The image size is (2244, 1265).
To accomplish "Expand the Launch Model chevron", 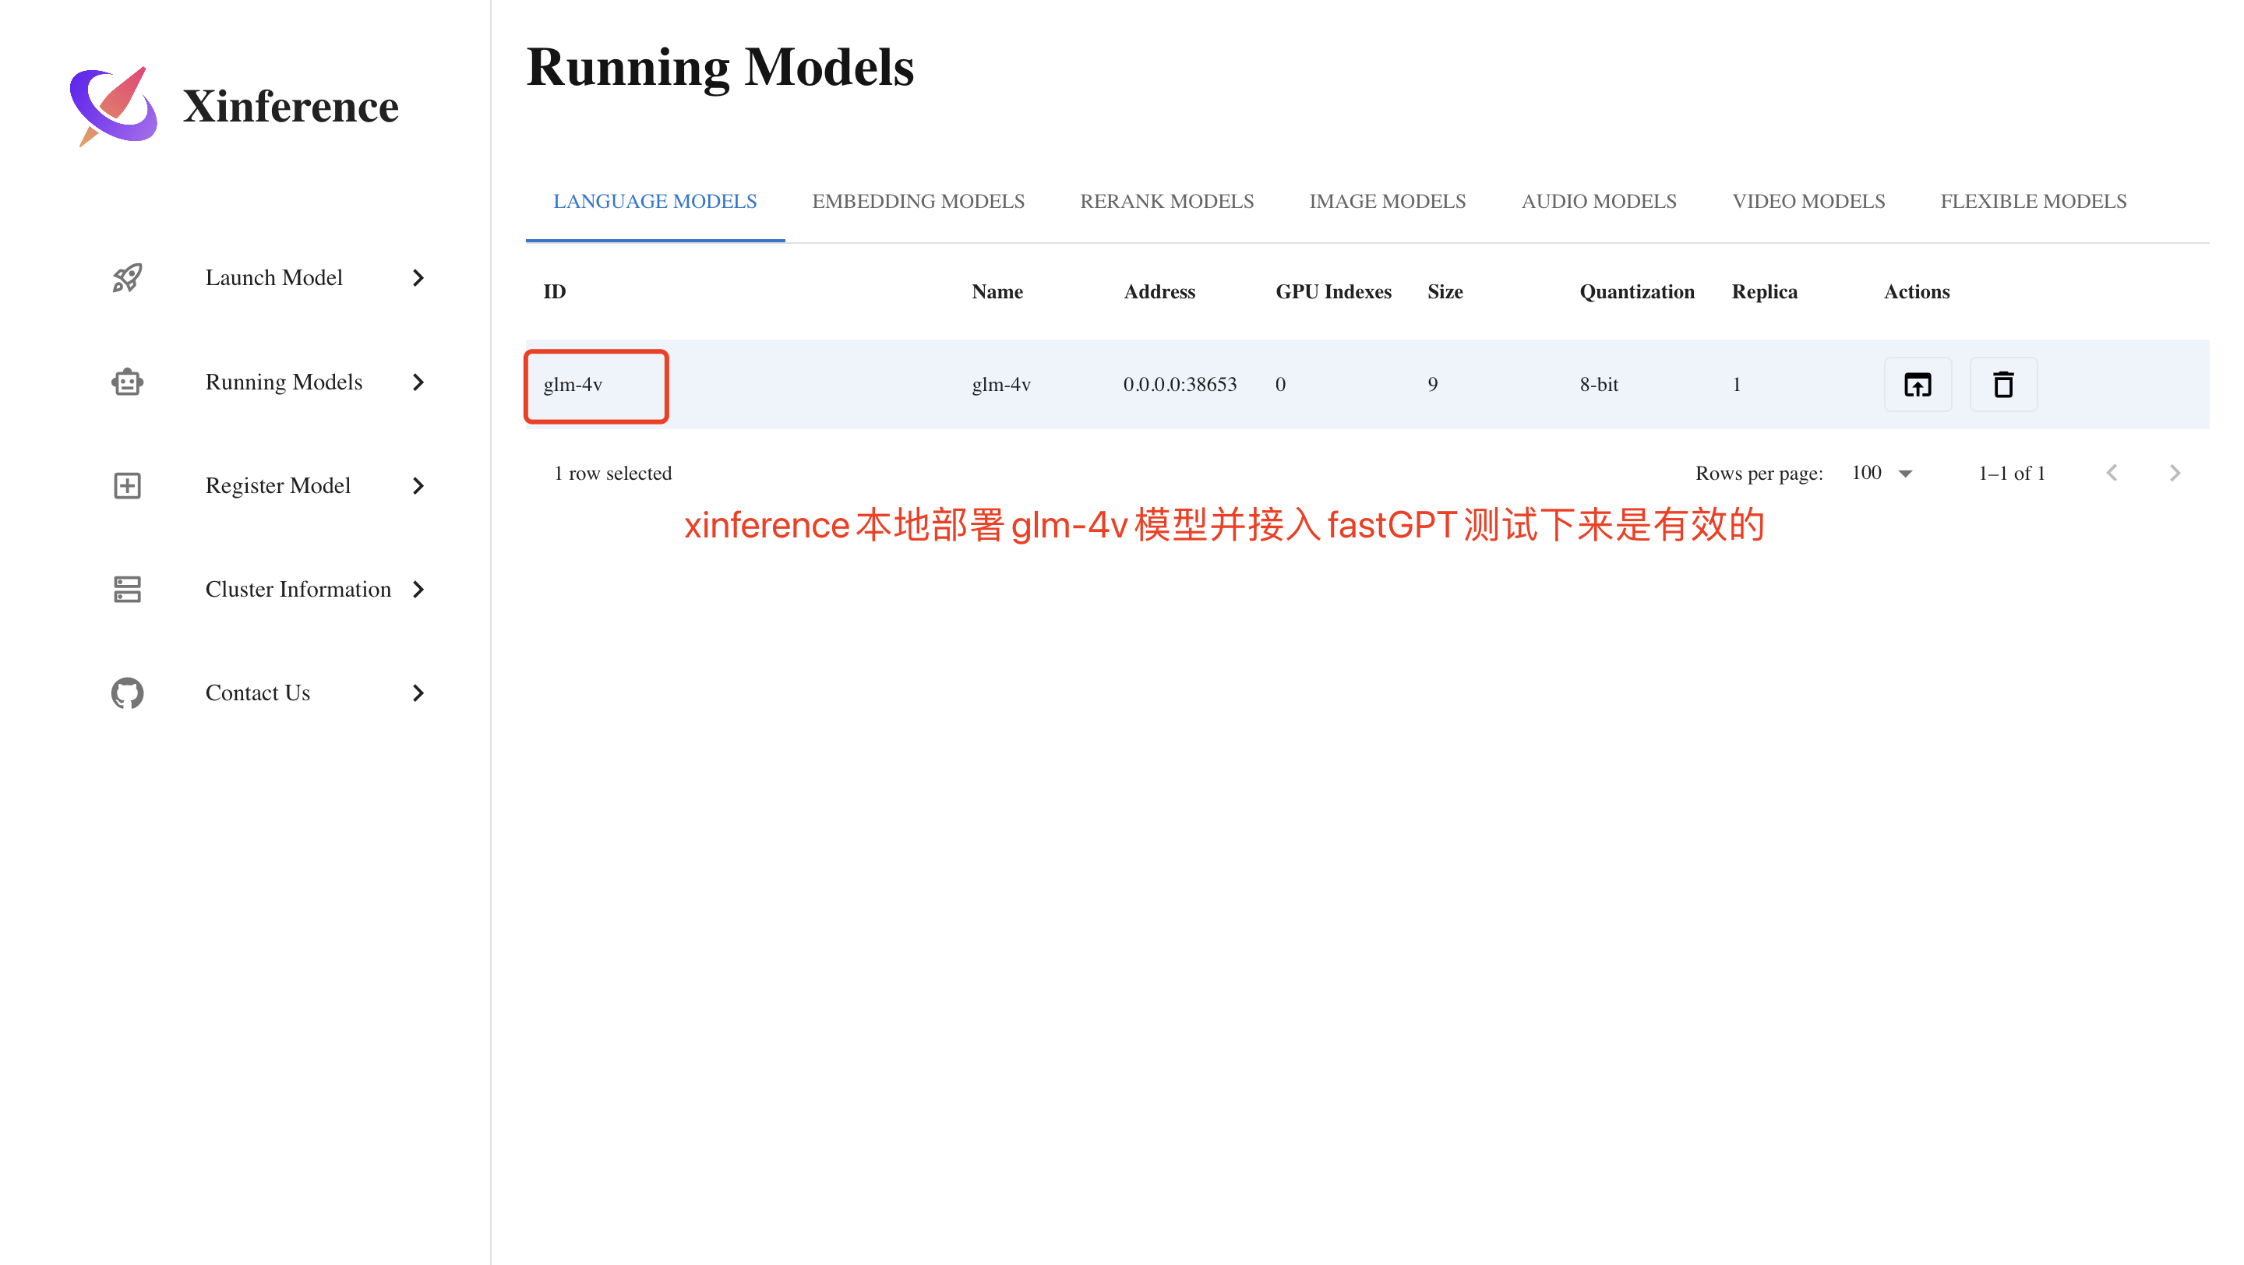I will [418, 278].
